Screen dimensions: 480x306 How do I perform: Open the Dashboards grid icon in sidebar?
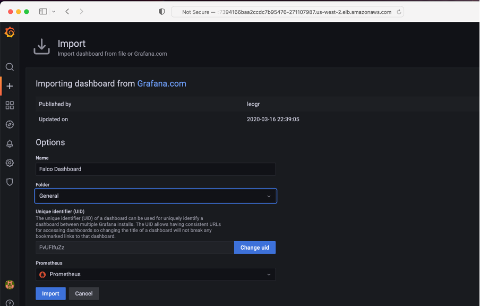coord(10,105)
